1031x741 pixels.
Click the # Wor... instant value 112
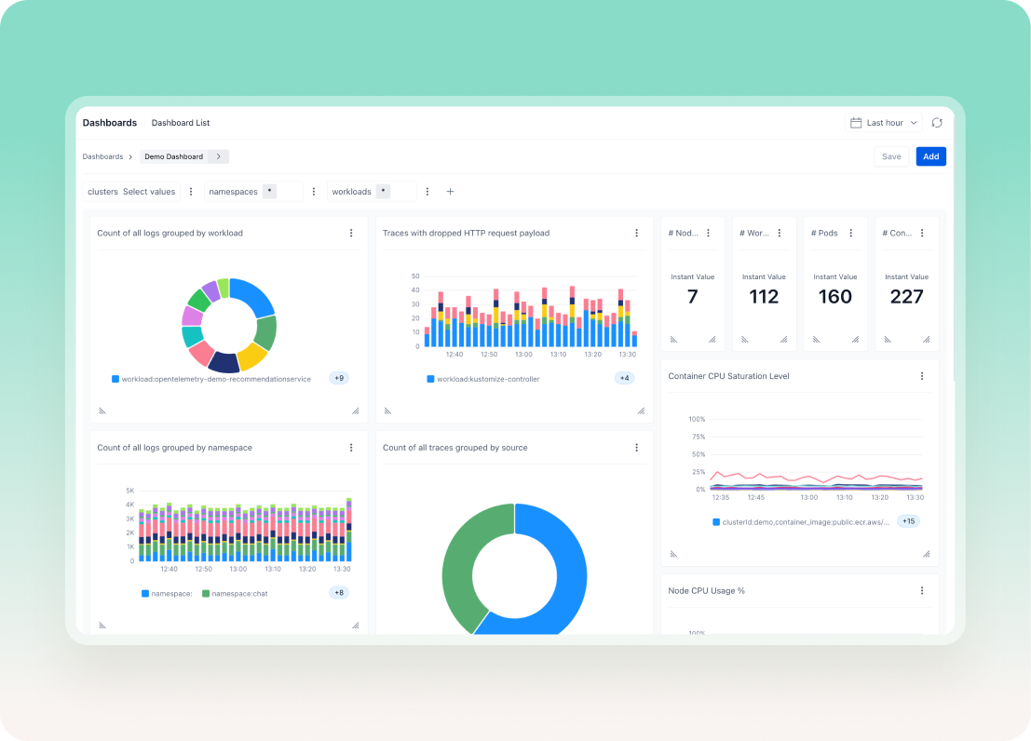click(764, 297)
